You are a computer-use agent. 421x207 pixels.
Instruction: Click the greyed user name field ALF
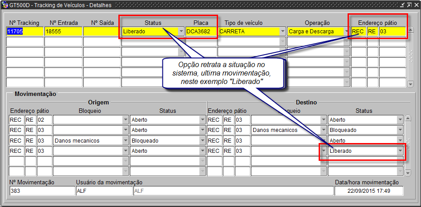coord(233,191)
